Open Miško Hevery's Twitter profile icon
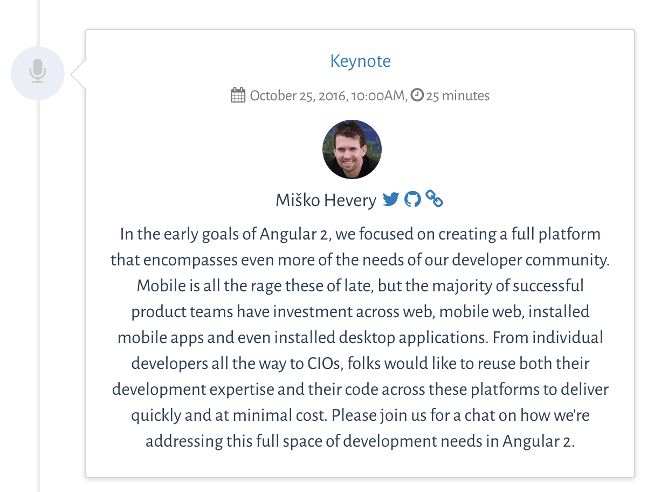Image resolution: width=647 pixels, height=492 pixels. (391, 199)
